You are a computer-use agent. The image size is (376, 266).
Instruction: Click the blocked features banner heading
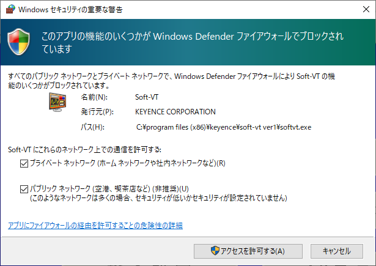[x=193, y=42]
